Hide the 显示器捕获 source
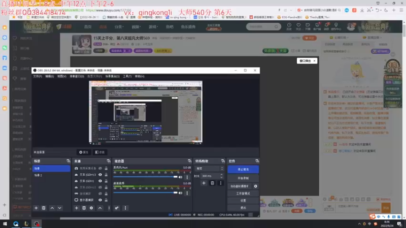Screen dimensions: 406x228 100,200
